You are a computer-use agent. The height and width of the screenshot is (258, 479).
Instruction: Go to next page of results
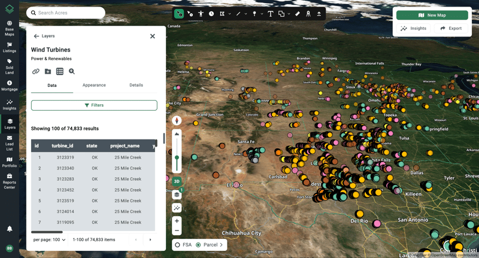150,239
